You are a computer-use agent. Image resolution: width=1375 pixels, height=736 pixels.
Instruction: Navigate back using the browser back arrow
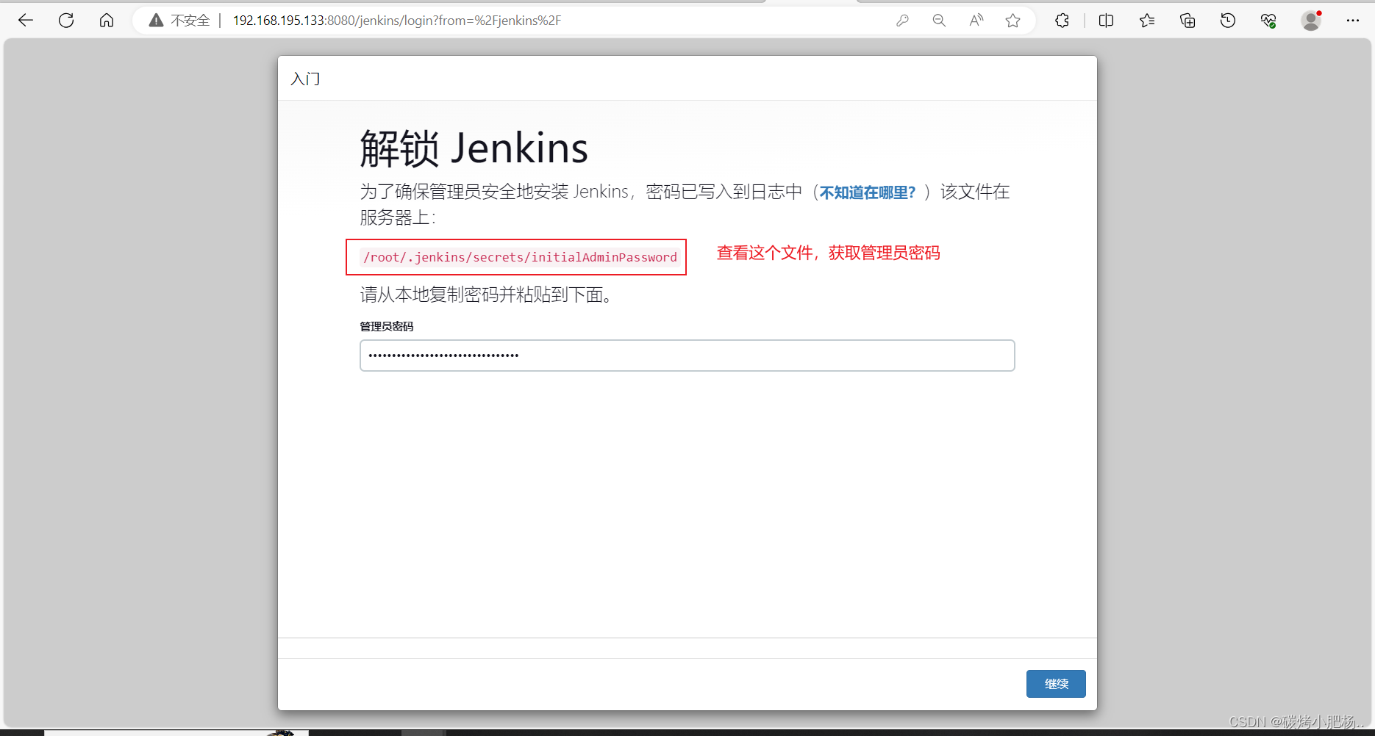pyautogui.click(x=26, y=20)
